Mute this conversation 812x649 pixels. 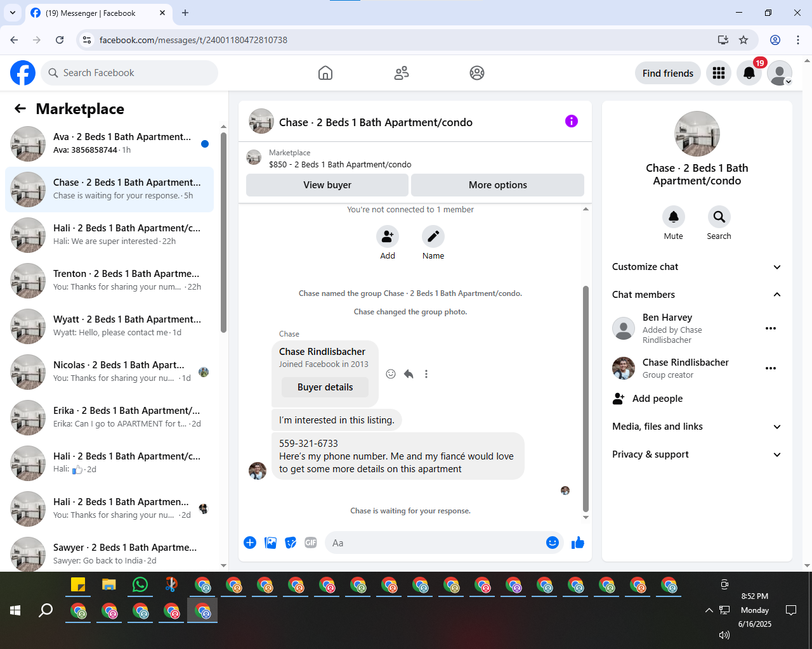coord(674,217)
